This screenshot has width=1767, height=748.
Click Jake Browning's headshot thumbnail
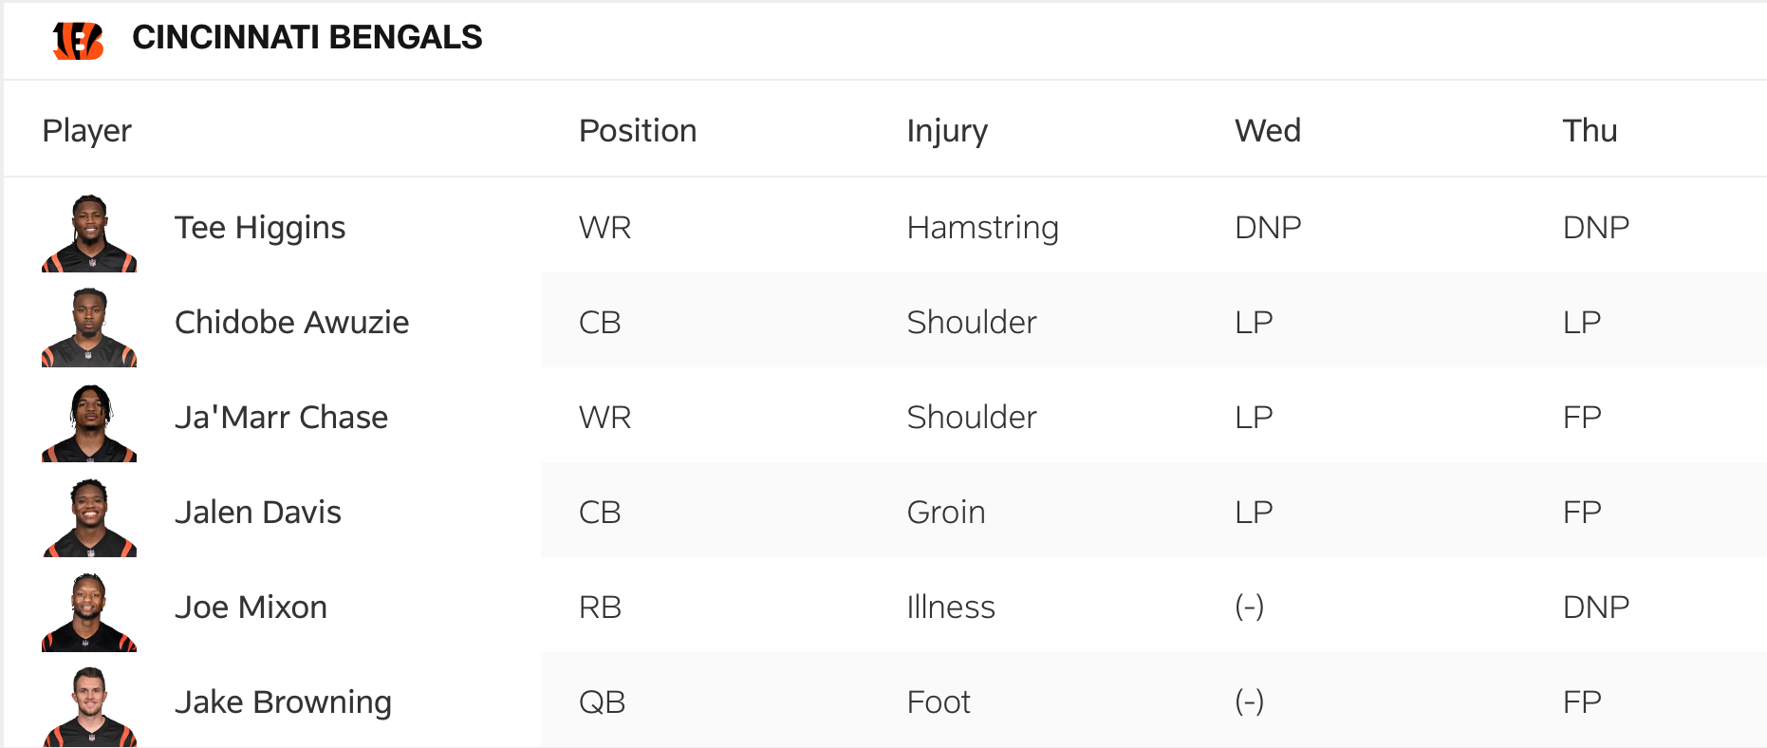pyautogui.click(x=89, y=707)
